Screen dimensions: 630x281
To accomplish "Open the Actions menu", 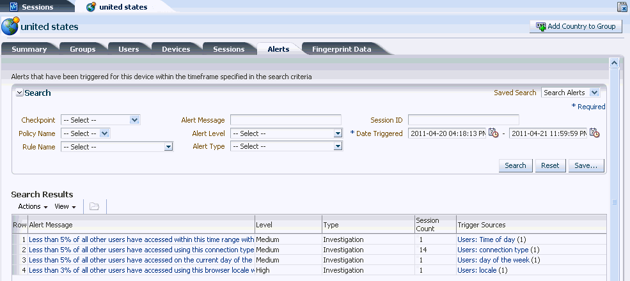I will coord(33,206).
